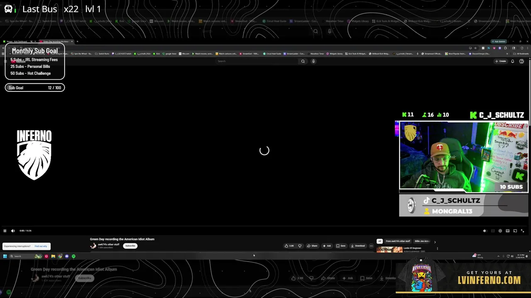Click Find out why link

click(x=41, y=246)
